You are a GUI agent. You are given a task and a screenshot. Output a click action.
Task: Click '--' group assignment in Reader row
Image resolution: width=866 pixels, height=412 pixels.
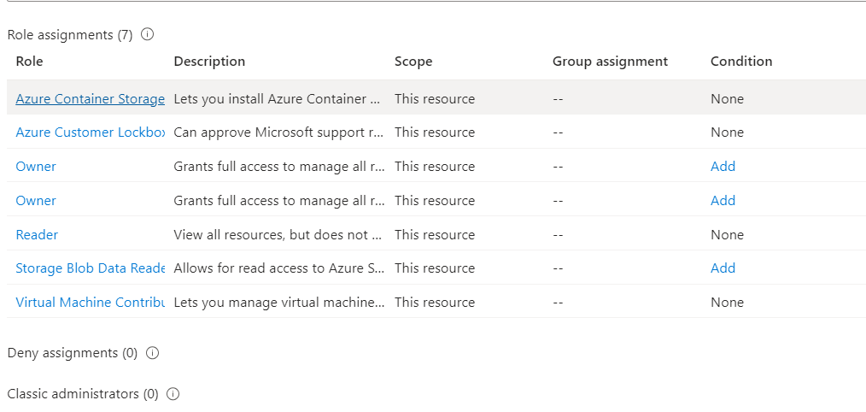[x=558, y=234]
